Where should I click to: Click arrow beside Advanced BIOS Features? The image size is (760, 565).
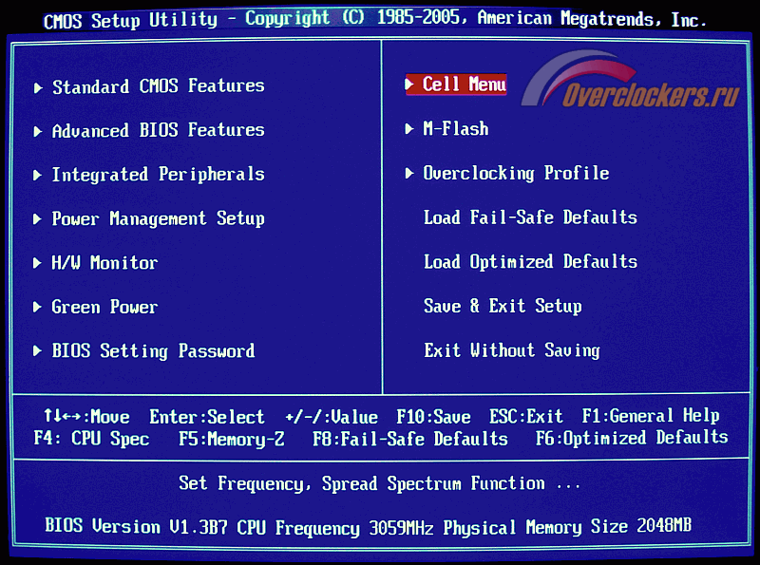[x=38, y=131]
